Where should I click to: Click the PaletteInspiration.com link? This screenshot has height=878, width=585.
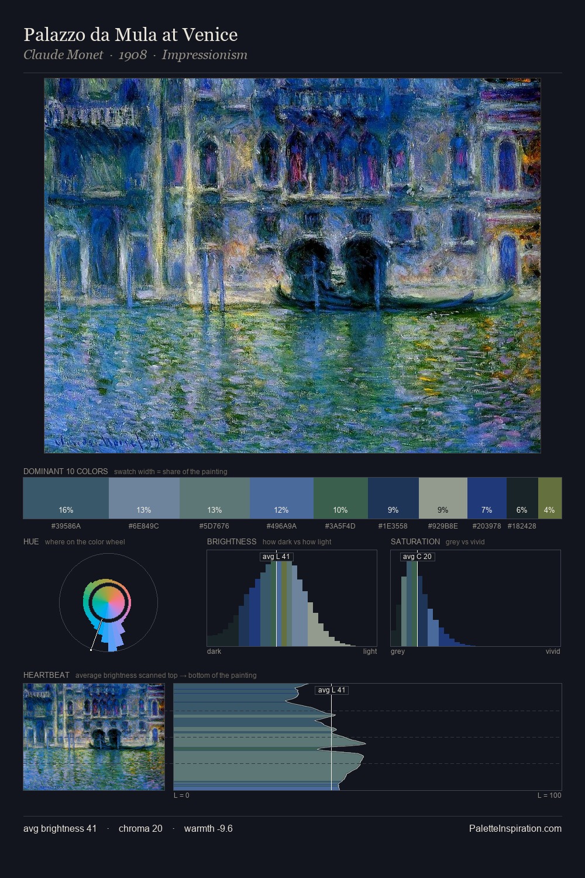[x=515, y=828]
